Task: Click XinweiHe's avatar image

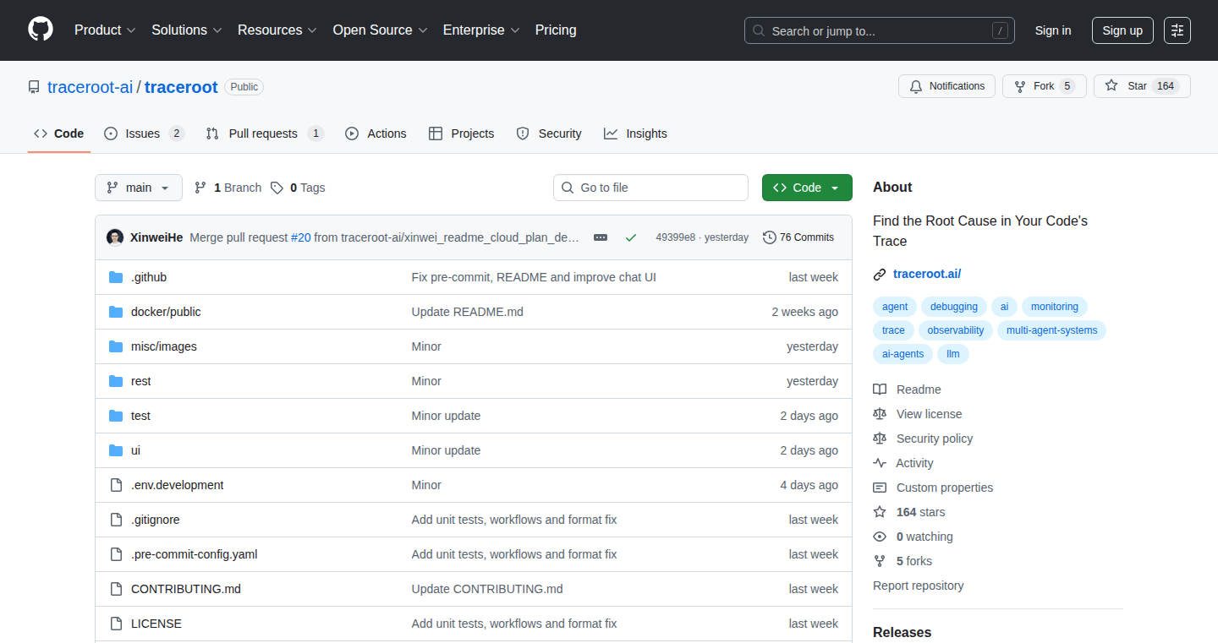Action: click(x=115, y=237)
